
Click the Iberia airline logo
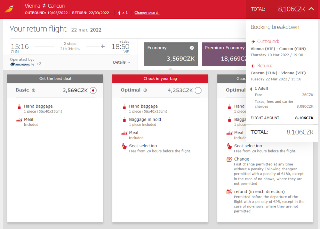click(x=10, y=9)
